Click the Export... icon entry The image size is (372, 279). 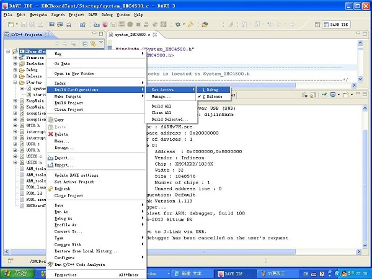pos(64,166)
